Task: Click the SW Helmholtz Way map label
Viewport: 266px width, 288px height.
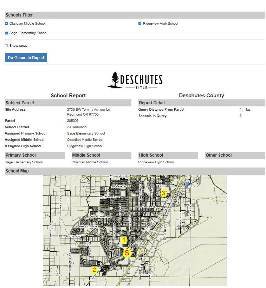Action: pyautogui.click(x=70, y=260)
